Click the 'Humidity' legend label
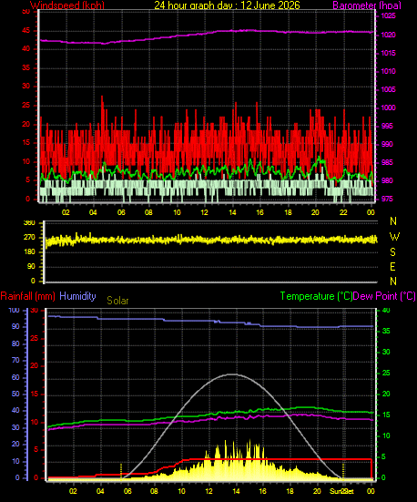The image size is (417, 502). coord(77,296)
